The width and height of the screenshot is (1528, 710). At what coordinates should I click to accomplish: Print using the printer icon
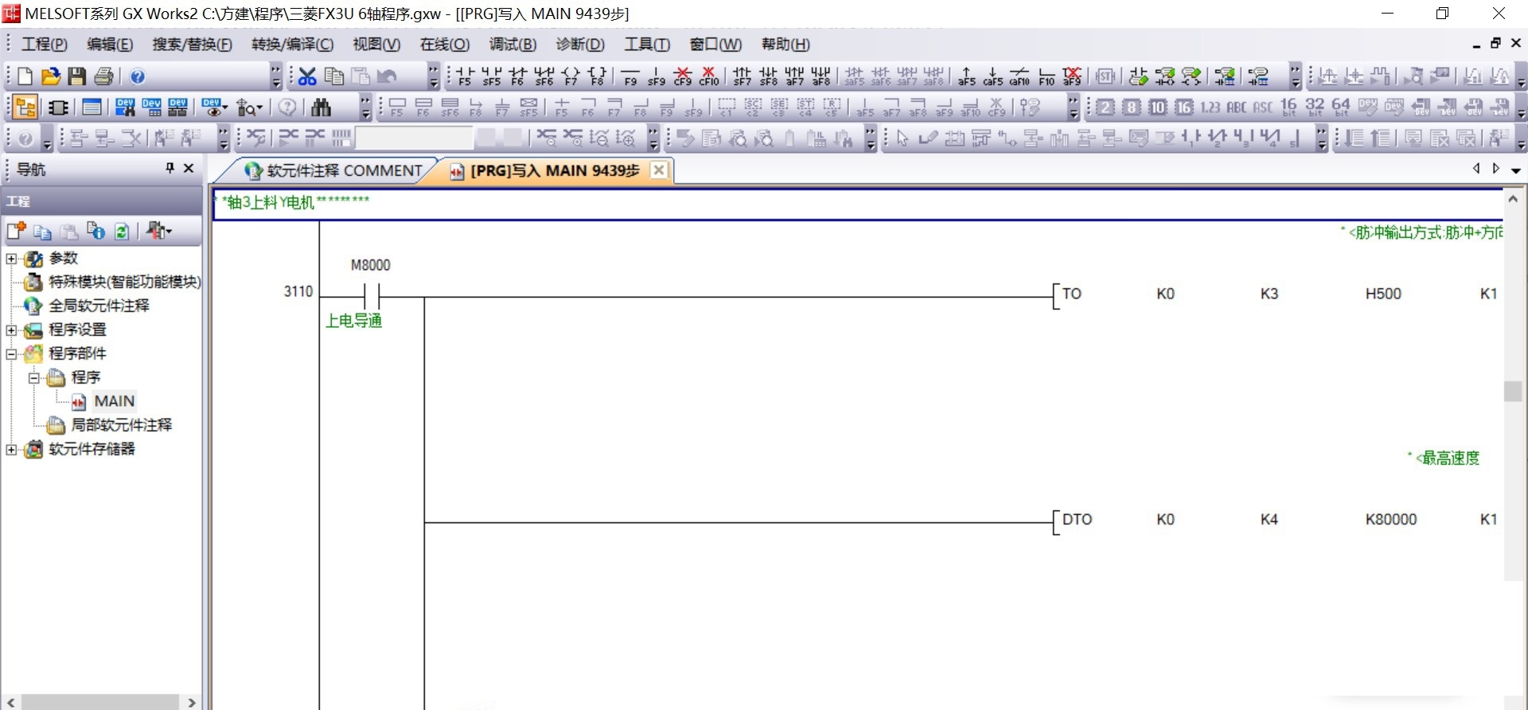tap(103, 76)
